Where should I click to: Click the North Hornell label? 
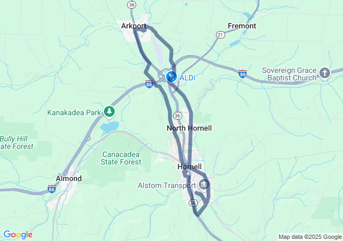coord(189,128)
